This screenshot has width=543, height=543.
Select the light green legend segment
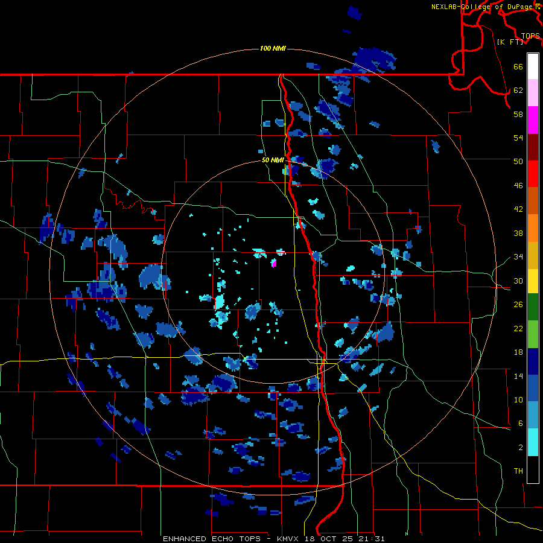point(533,334)
